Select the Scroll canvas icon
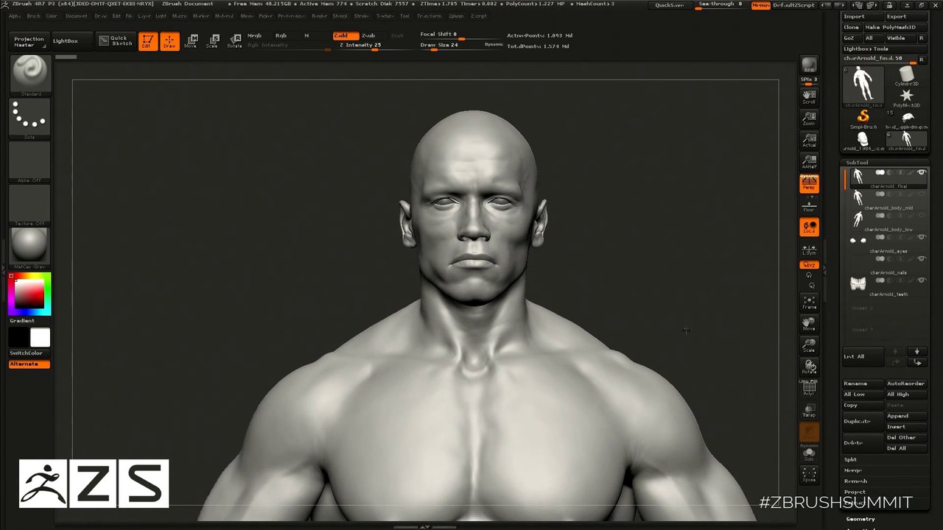943x530 pixels. pyautogui.click(x=809, y=96)
